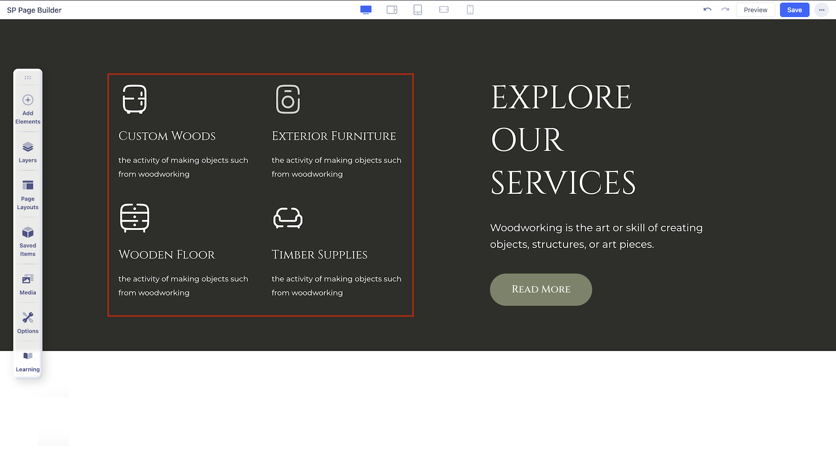Click the SP Page Builder title
The height and width of the screenshot is (452, 836).
tap(34, 10)
